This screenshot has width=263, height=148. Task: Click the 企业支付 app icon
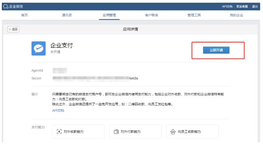pos(38,49)
